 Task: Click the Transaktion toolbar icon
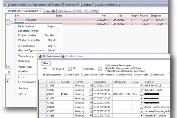coord(29,5)
